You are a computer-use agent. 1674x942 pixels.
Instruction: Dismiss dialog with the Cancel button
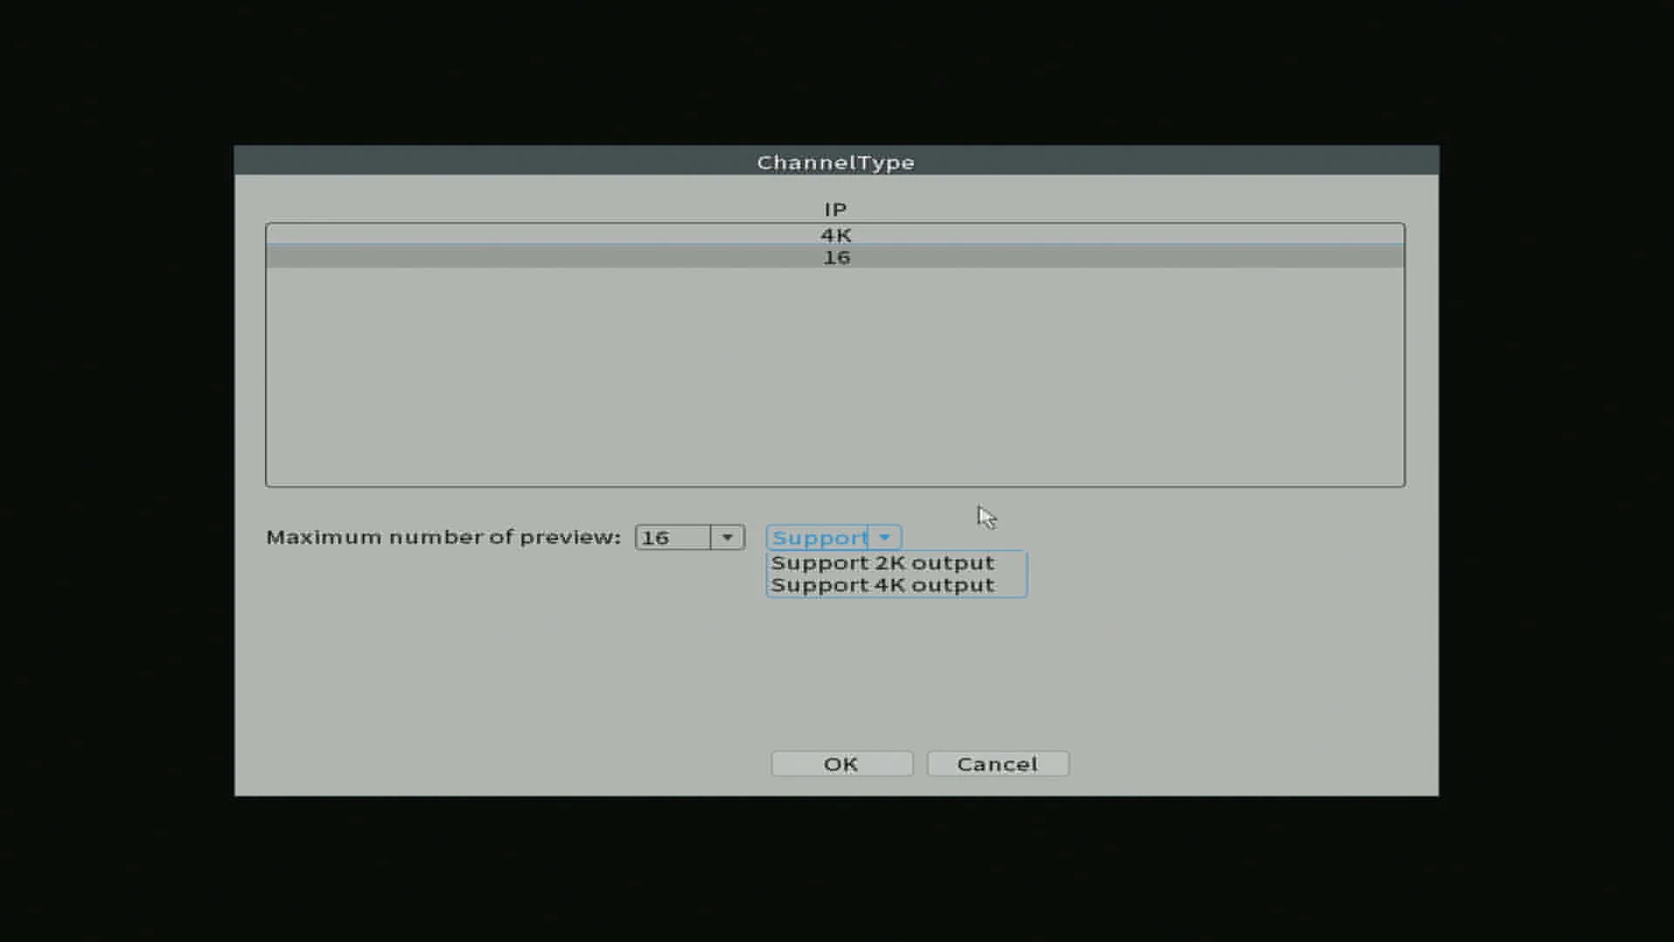(x=997, y=764)
